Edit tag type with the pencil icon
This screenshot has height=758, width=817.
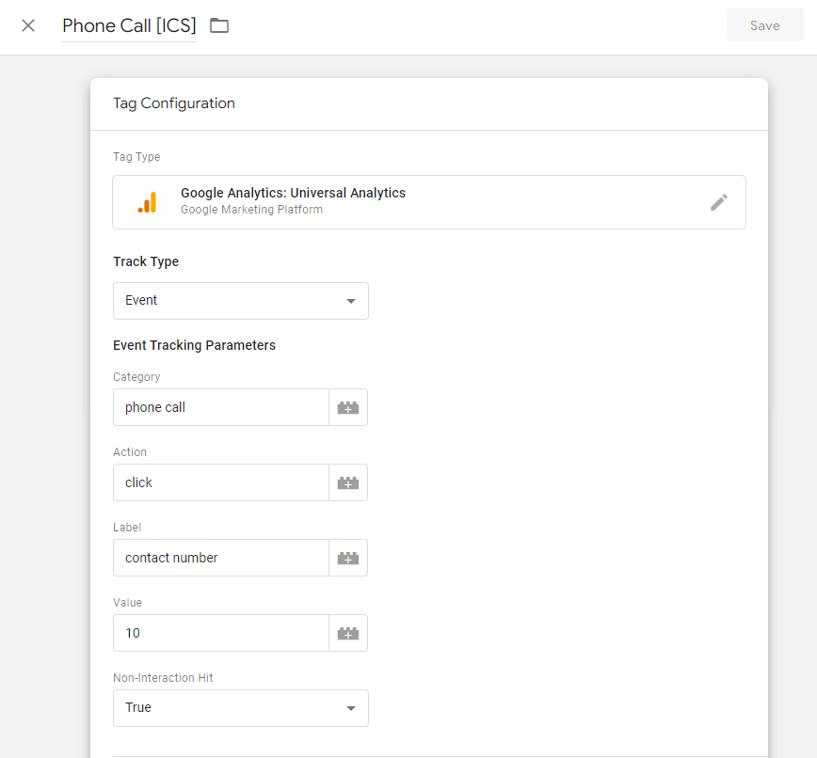(719, 202)
